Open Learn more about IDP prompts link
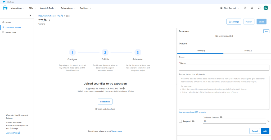The height and width of the screenshot is (140, 271). pos(192,112)
